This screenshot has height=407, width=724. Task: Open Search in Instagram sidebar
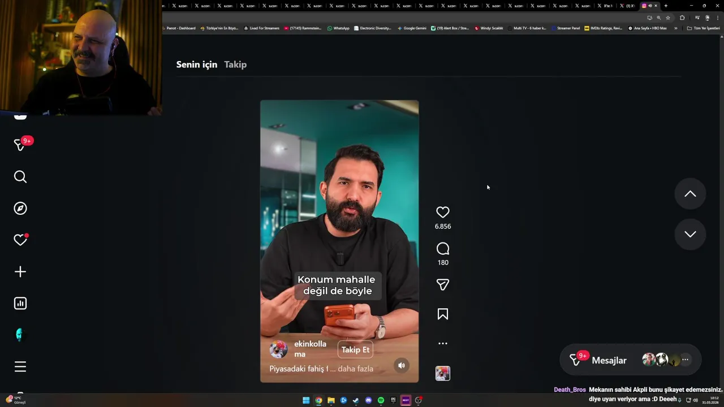tap(20, 177)
